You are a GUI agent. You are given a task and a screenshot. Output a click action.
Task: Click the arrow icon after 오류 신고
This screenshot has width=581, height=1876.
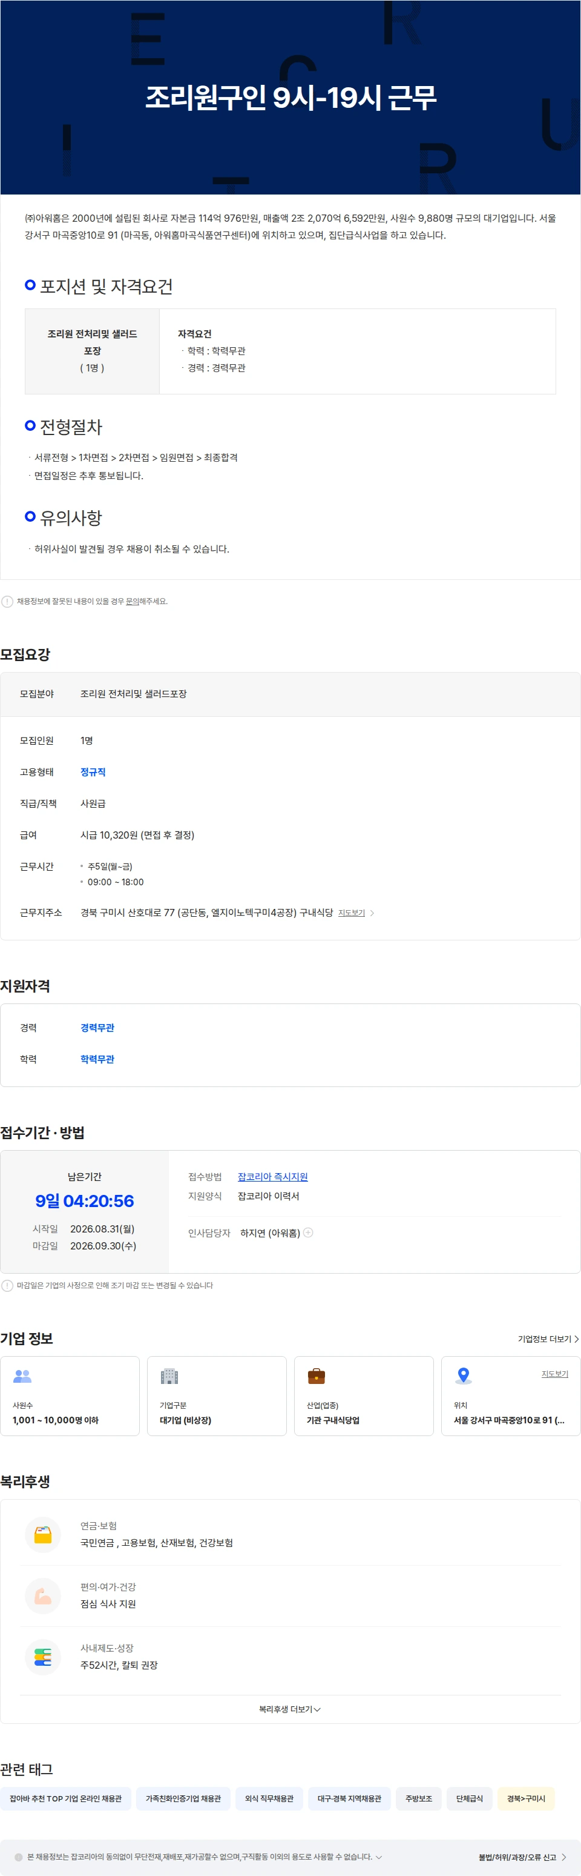click(563, 1857)
